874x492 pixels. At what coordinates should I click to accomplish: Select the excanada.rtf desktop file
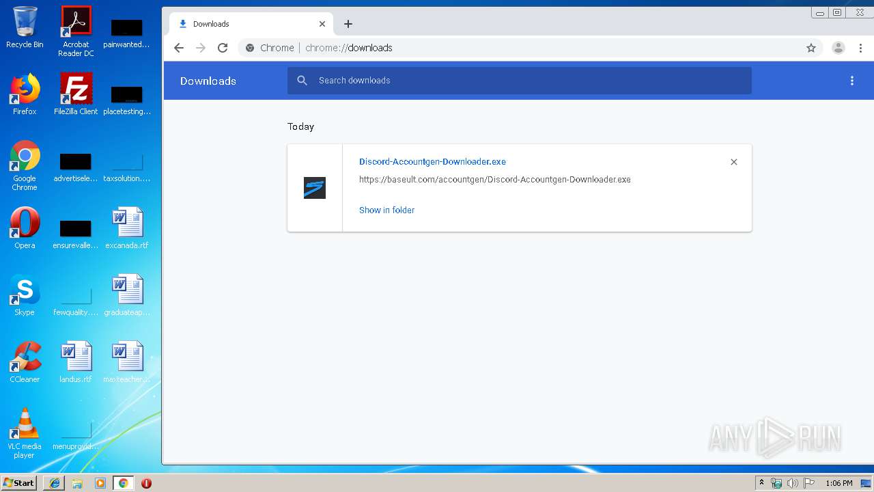click(x=127, y=228)
